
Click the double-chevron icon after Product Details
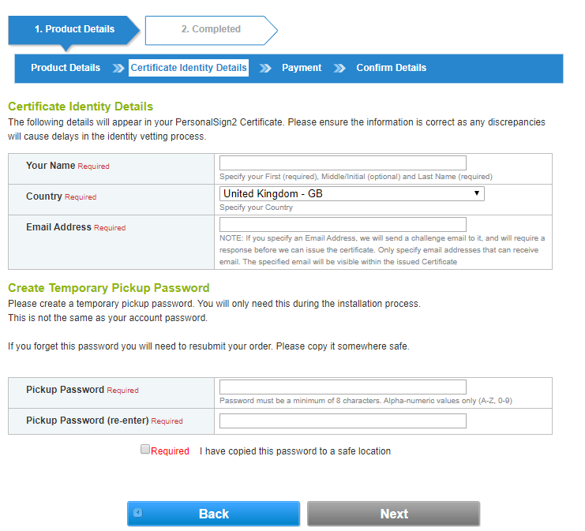coord(118,68)
